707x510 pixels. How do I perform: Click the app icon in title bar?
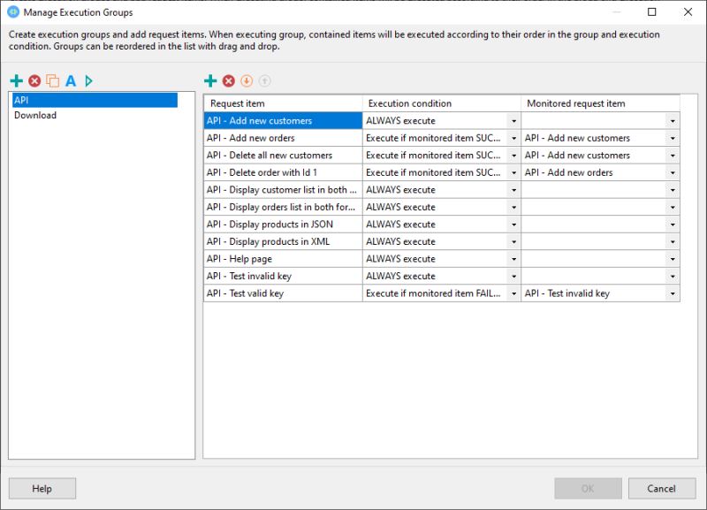pyautogui.click(x=13, y=12)
